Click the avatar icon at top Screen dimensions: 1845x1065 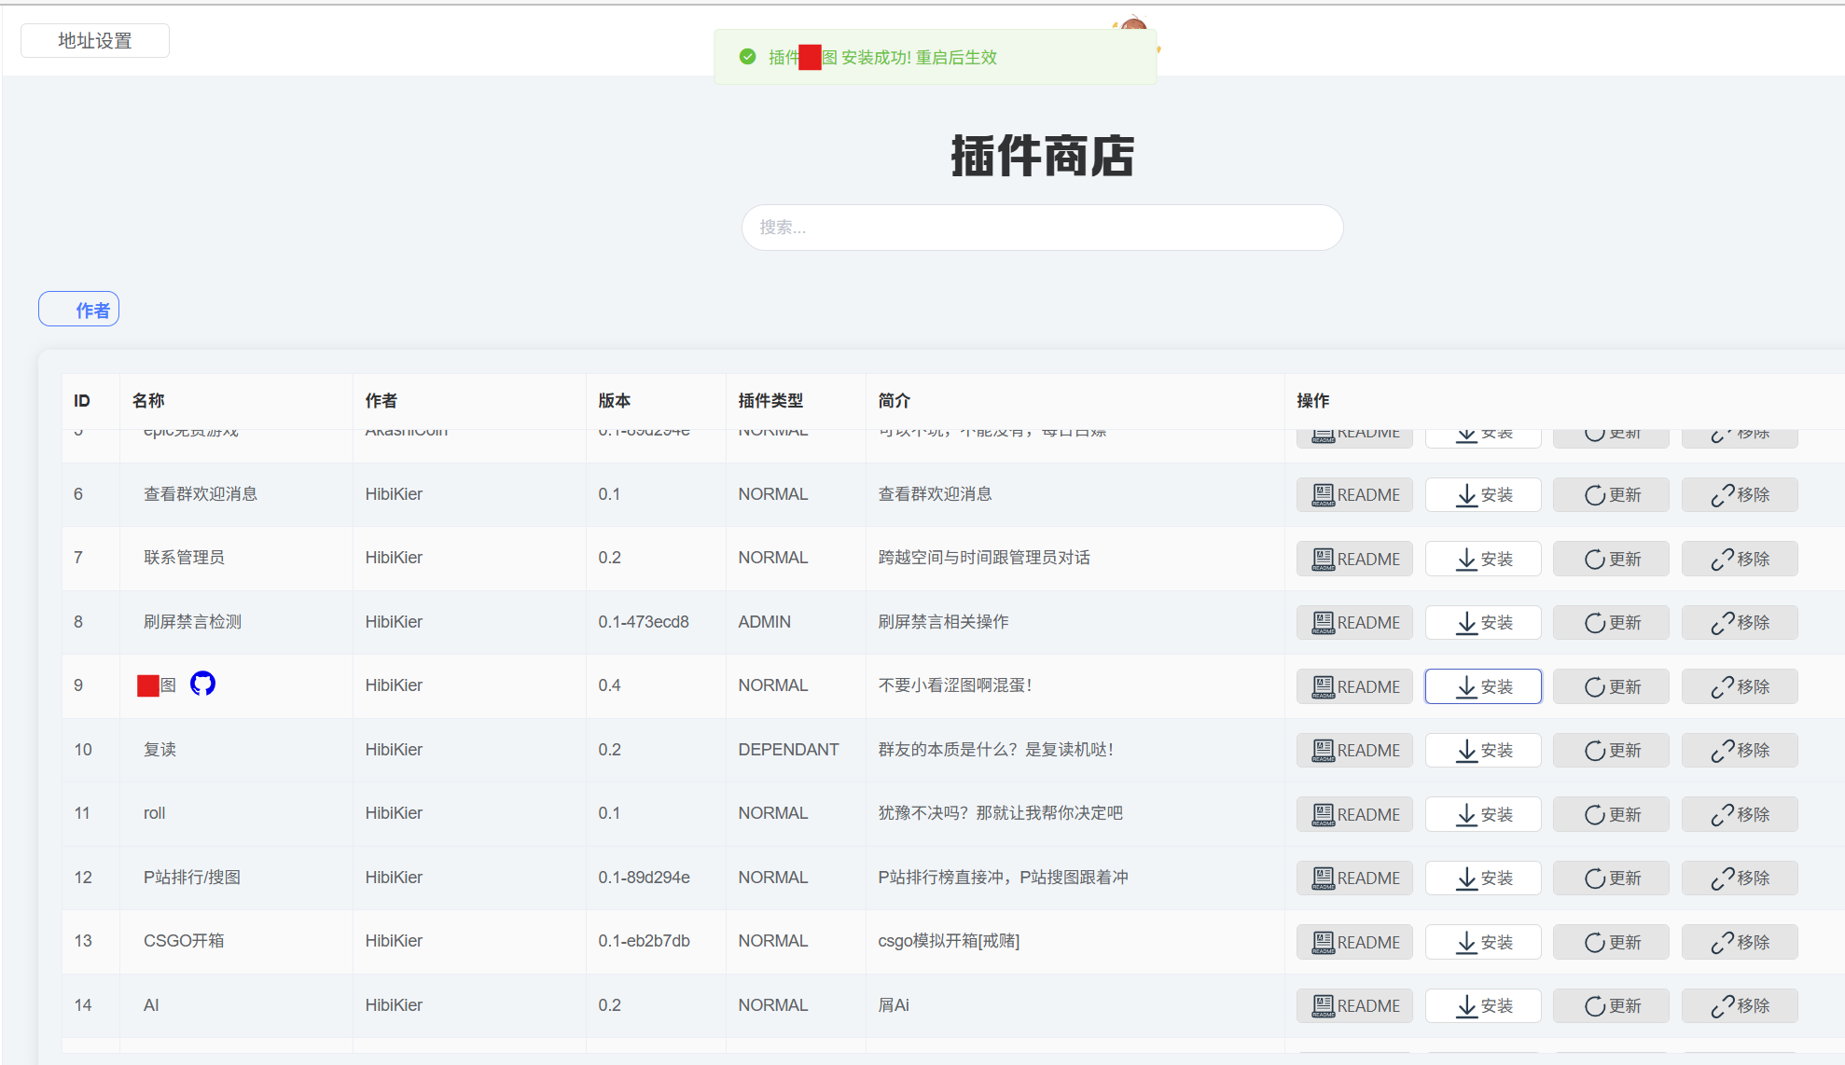pyautogui.click(x=1133, y=23)
